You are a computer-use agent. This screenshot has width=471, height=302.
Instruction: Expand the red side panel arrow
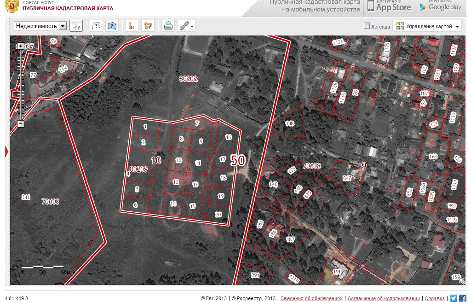(6, 151)
